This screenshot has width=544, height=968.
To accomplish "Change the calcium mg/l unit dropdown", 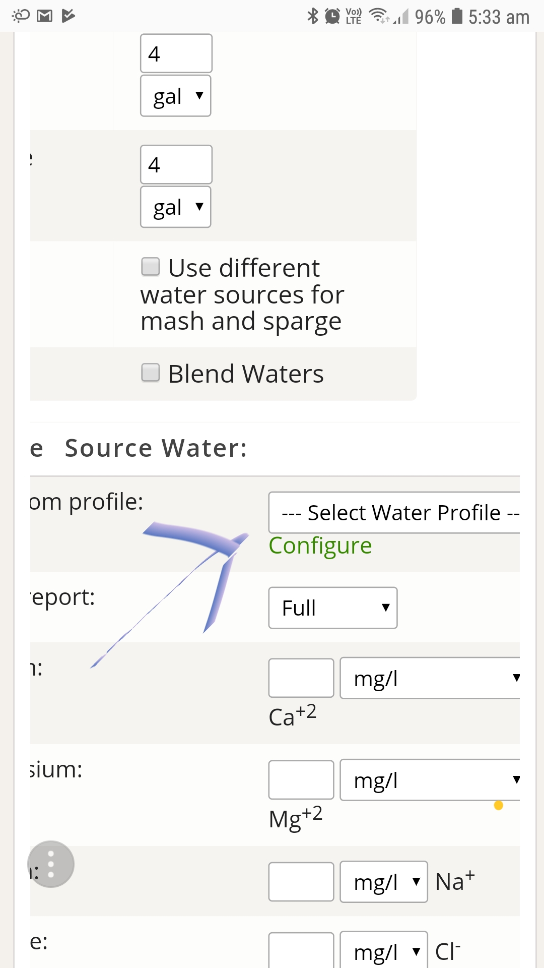I will tap(431, 679).
